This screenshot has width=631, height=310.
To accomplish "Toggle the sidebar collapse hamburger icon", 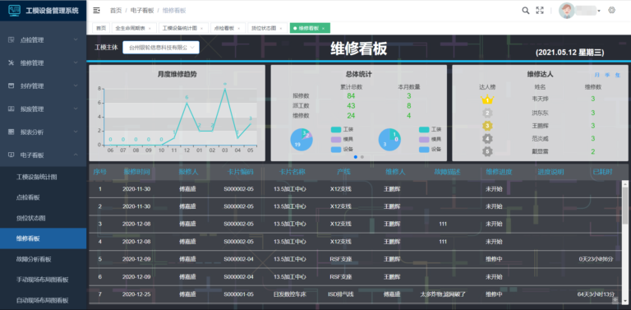I will coord(97,11).
